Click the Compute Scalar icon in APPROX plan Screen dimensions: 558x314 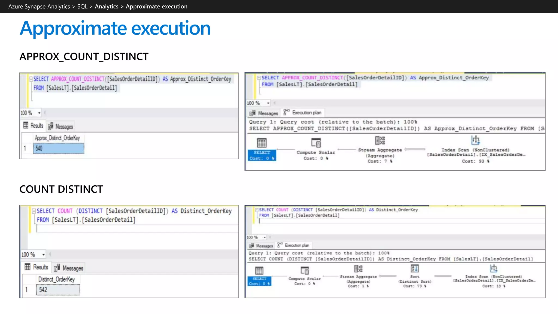point(316,143)
